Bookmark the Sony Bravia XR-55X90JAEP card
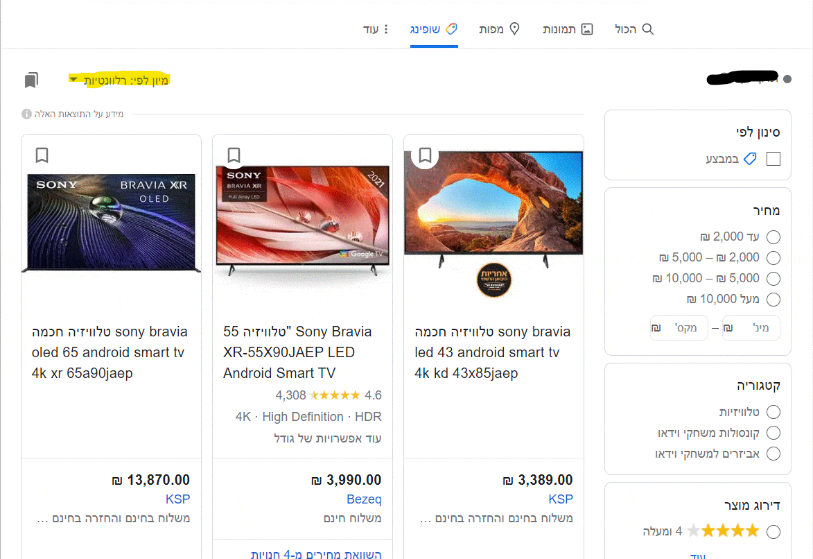This screenshot has width=813, height=559. pos(234,155)
